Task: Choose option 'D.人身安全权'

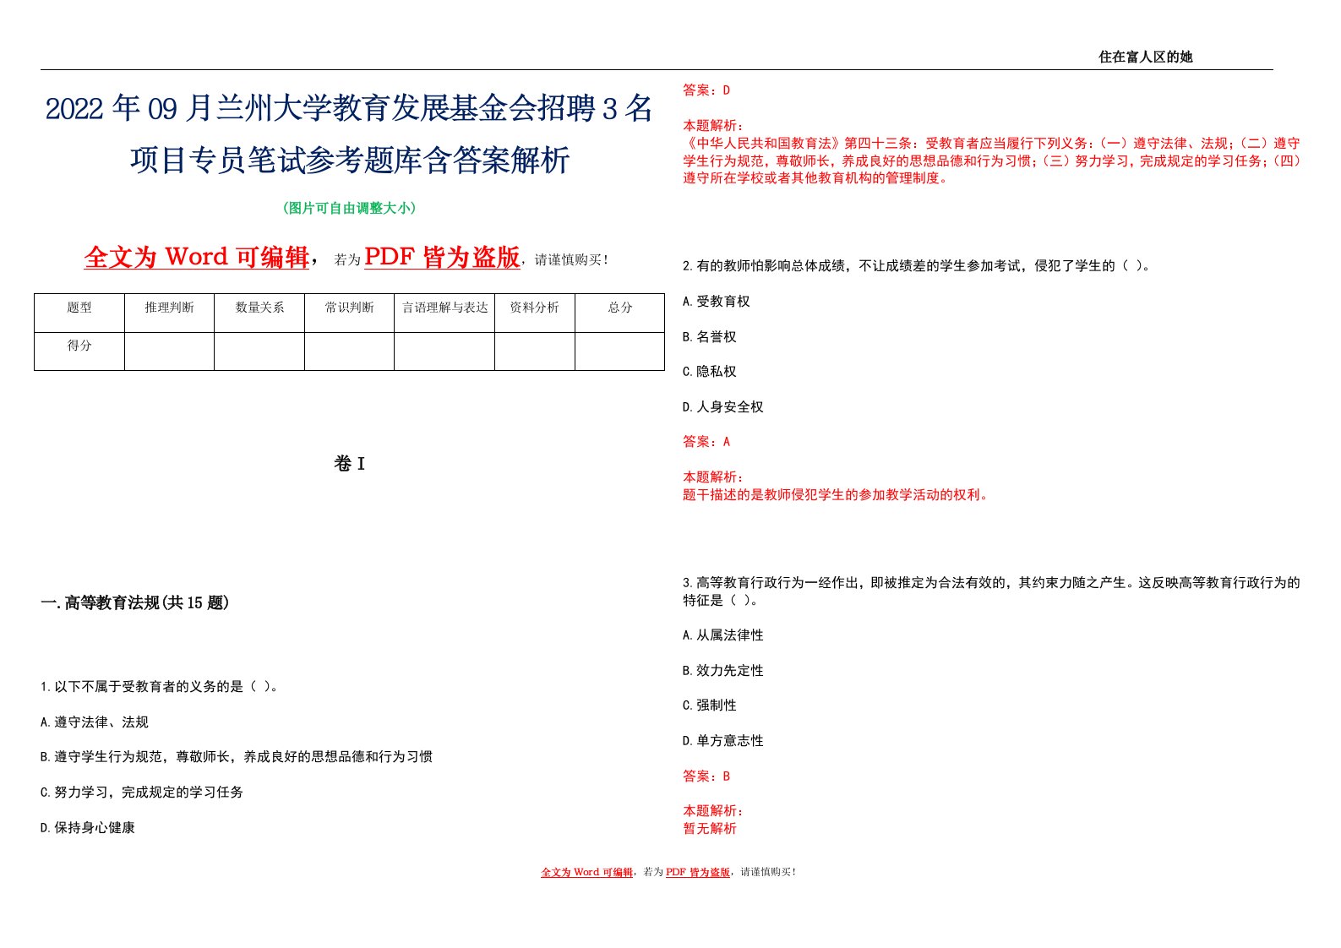Action: tap(723, 407)
